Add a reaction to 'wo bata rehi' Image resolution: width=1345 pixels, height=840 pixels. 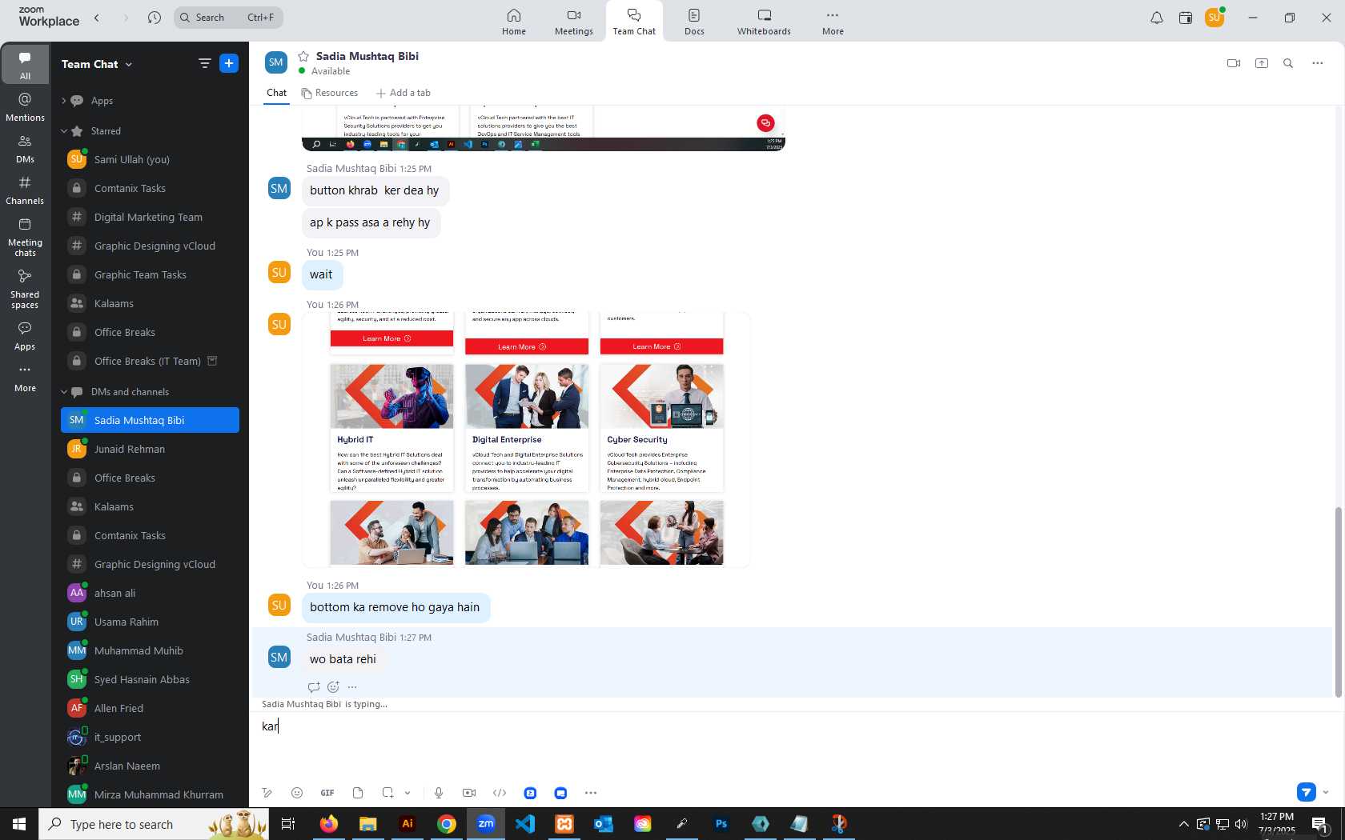pyautogui.click(x=333, y=687)
